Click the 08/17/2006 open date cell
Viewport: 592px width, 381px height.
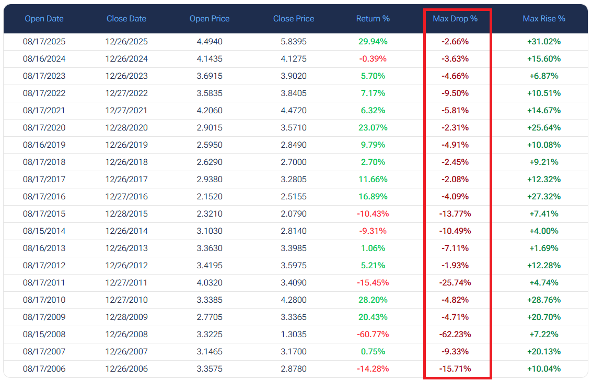tap(44, 368)
